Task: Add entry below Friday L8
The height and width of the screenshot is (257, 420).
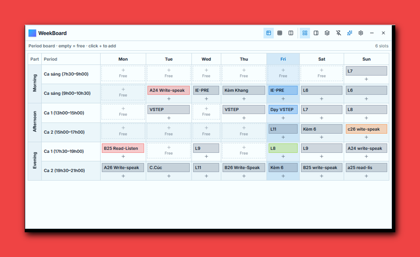Action: click(x=283, y=156)
